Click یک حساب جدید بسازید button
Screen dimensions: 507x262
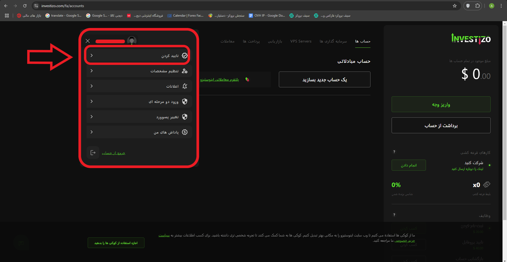(325, 79)
